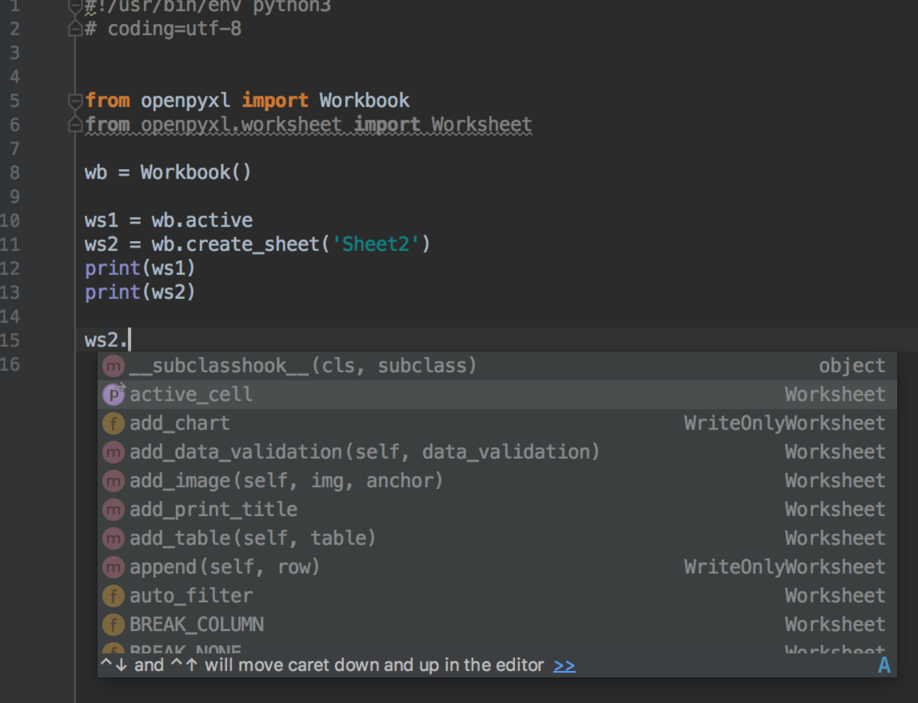Click the unused Worksheet import on line 6
The height and width of the screenshot is (703, 918).
click(x=481, y=125)
